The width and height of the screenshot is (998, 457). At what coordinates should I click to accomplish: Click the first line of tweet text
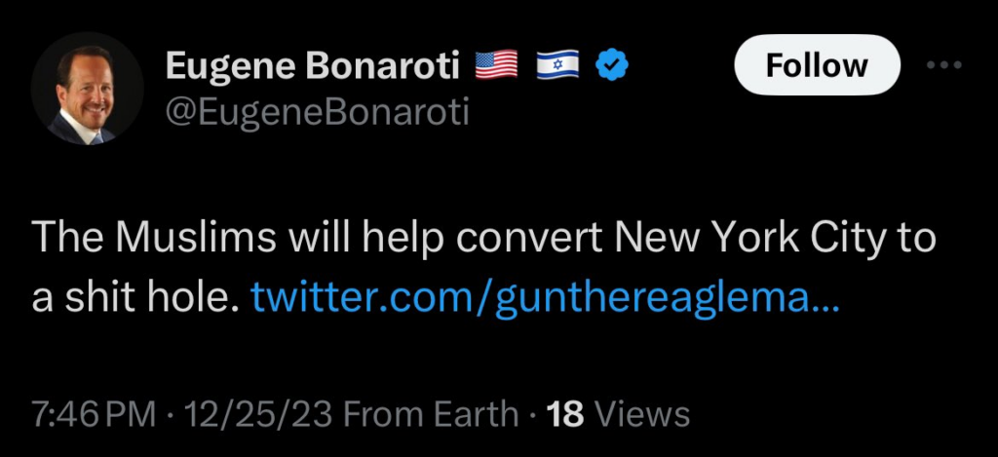pyautogui.click(x=483, y=240)
